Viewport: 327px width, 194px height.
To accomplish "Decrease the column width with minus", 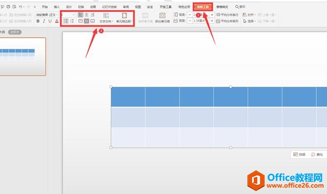I will click(x=190, y=21).
